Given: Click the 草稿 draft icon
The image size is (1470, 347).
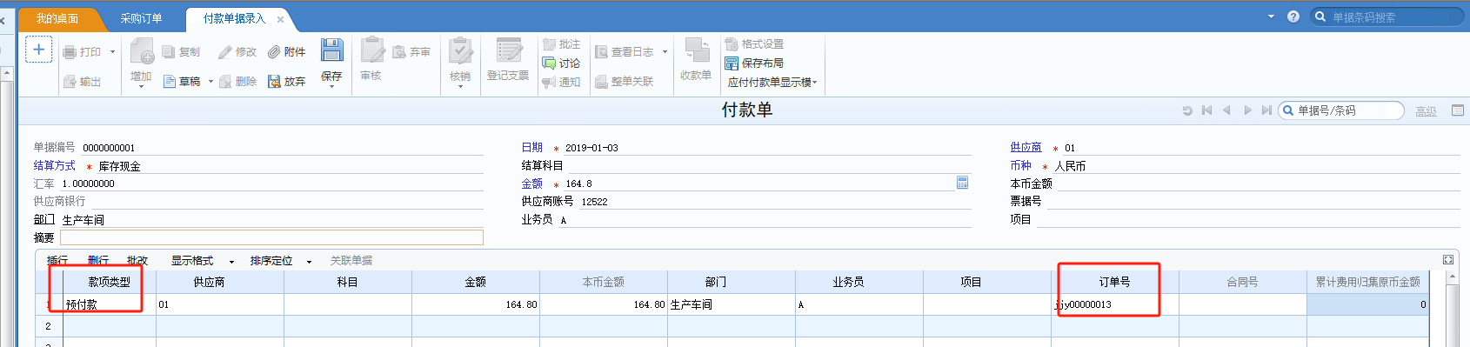Looking at the screenshot, I should [170, 82].
